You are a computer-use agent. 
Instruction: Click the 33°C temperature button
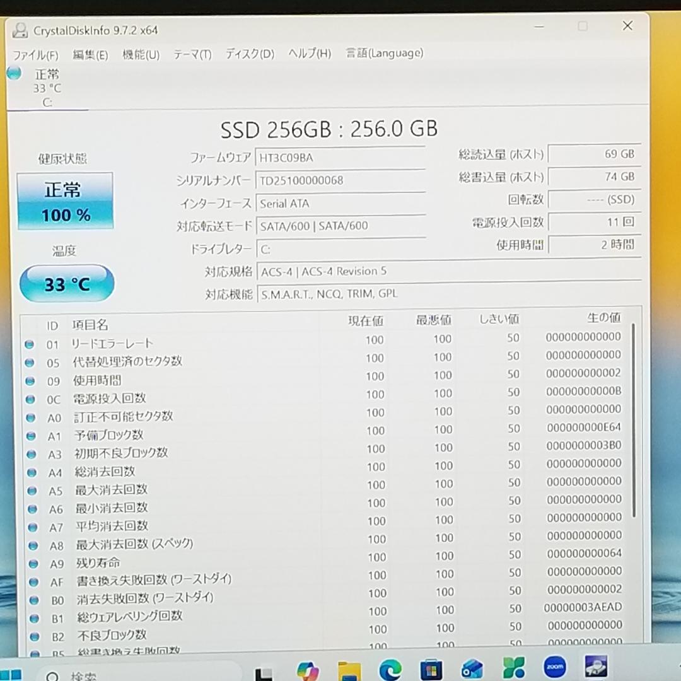click(67, 284)
